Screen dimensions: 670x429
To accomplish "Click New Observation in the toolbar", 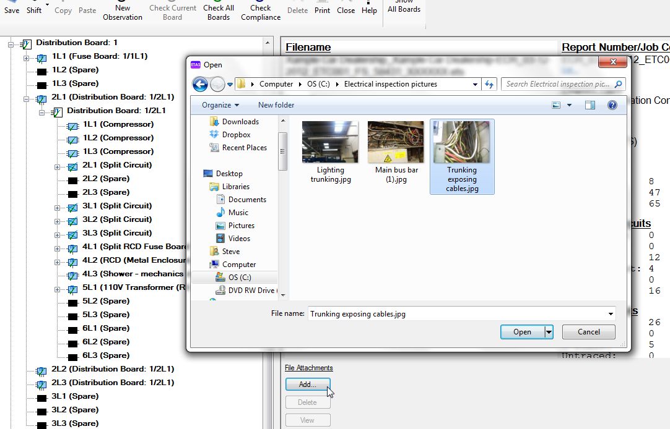I will 123,12.
